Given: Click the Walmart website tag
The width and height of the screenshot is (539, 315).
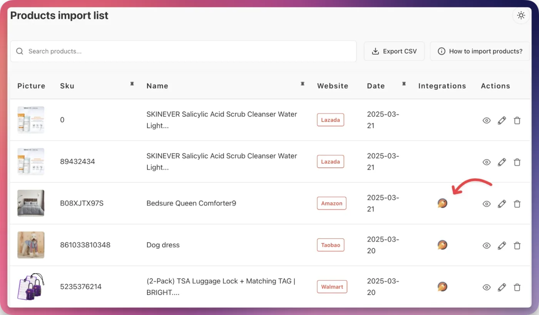Looking at the screenshot, I should click(332, 287).
